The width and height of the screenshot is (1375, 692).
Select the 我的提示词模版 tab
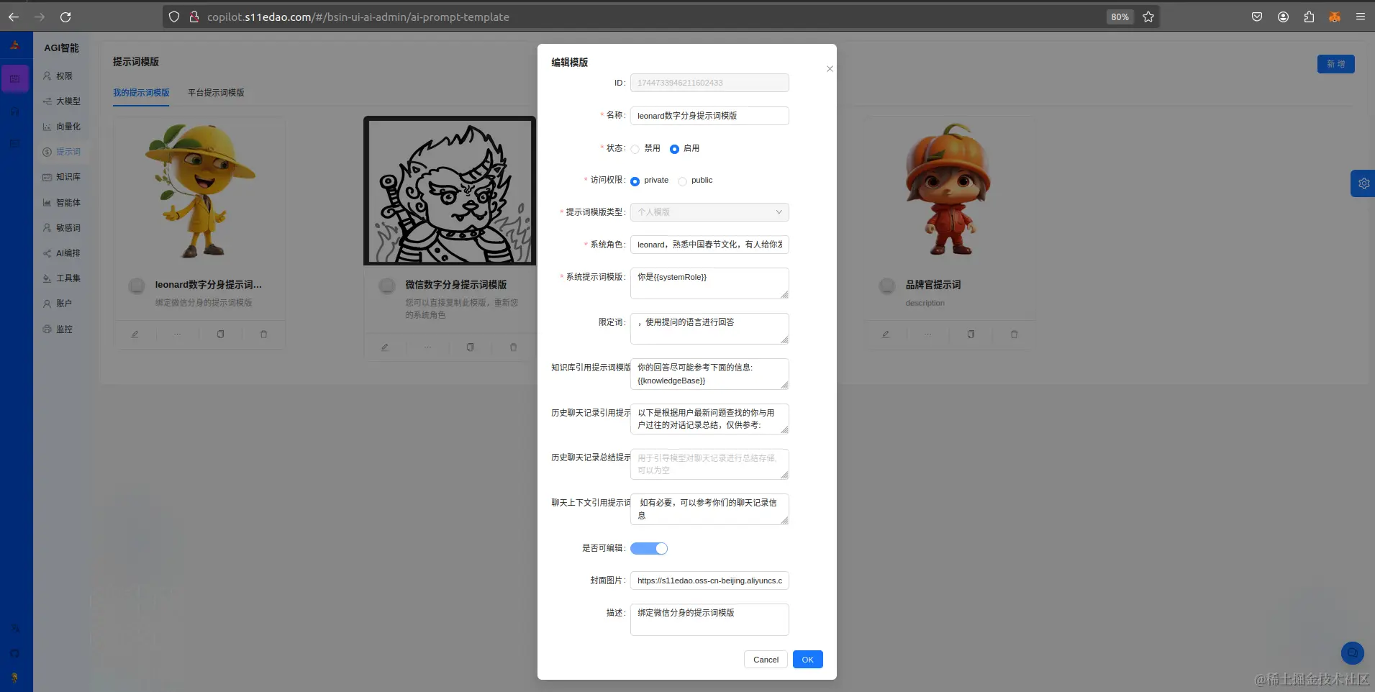[141, 92]
